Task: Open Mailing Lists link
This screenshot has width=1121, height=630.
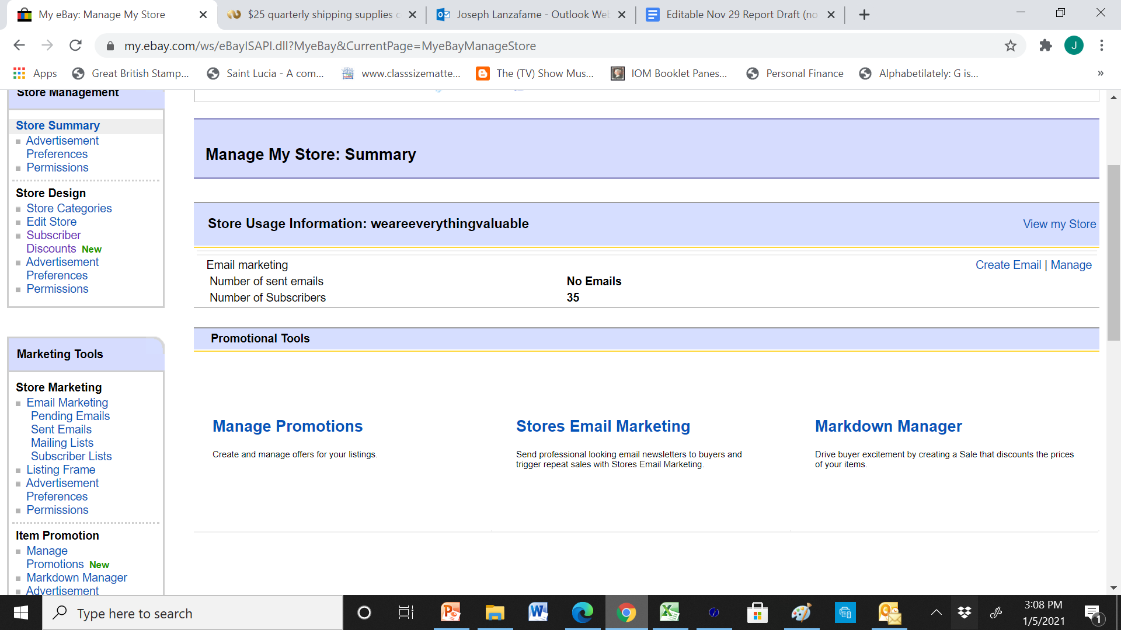Action: coord(62,443)
